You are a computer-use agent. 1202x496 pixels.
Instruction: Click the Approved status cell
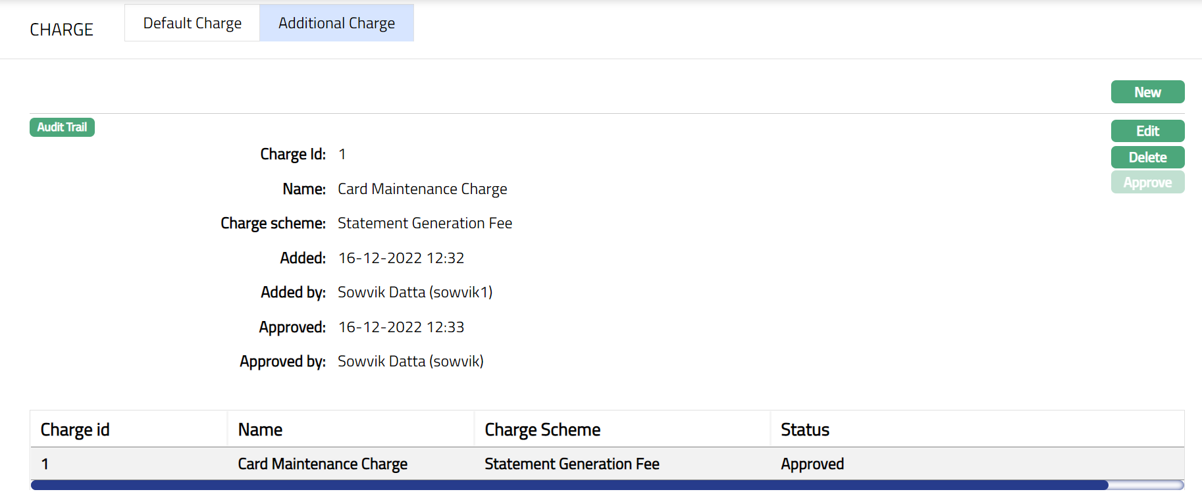(x=812, y=464)
